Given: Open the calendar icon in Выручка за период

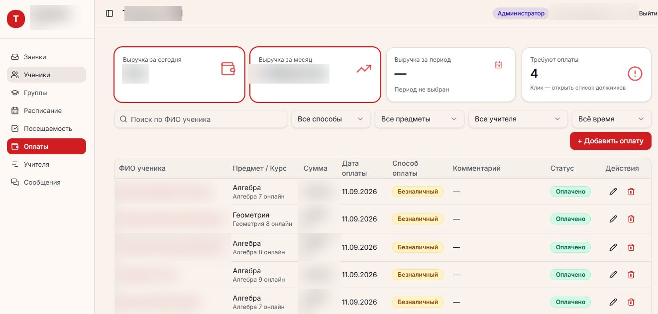Looking at the screenshot, I should point(498,65).
